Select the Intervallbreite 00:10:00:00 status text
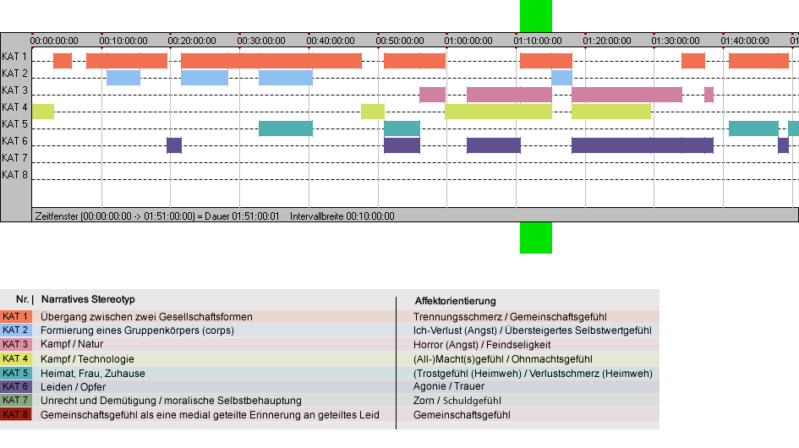The image size is (799, 448). (342, 216)
